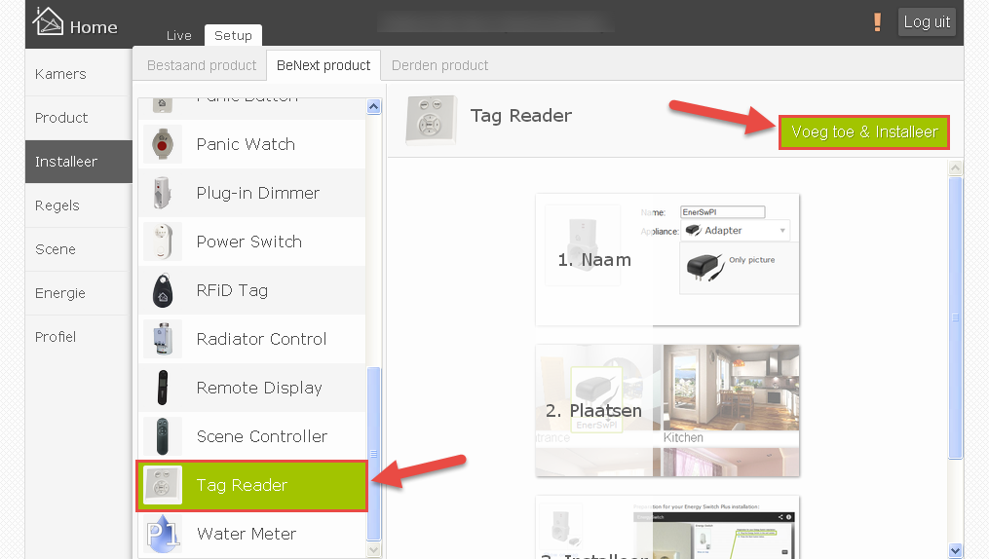The height and width of the screenshot is (559, 989).
Task: Open the Derden product tab
Action: click(439, 65)
